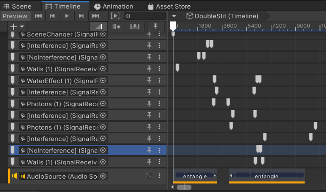Viewport: 326px width, 192px height.
Task: Step back to the previous frame
Action: (x=52, y=16)
